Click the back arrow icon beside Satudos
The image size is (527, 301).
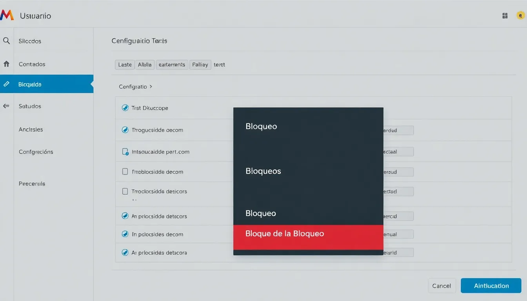(6, 106)
